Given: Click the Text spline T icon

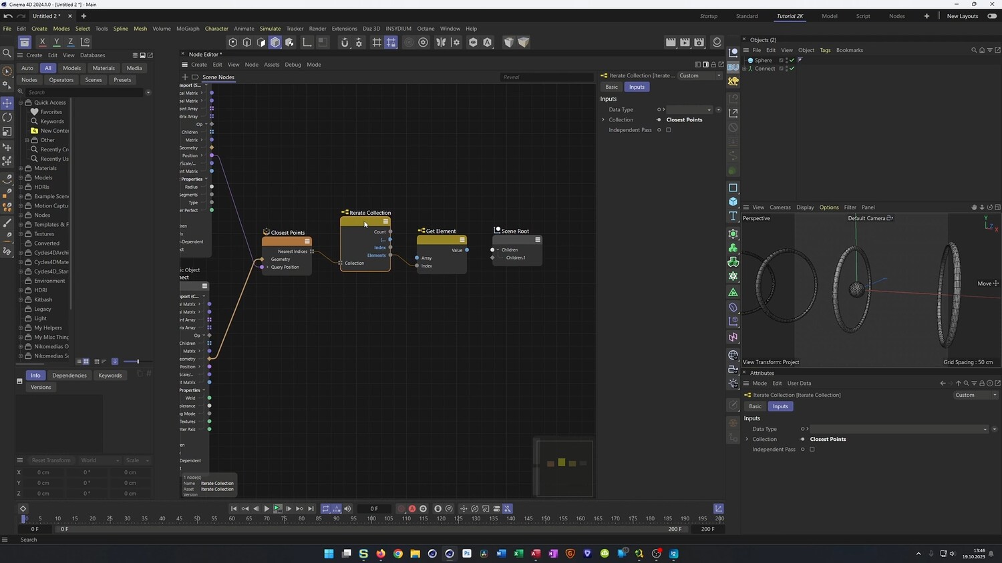Looking at the screenshot, I should pos(733,216).
